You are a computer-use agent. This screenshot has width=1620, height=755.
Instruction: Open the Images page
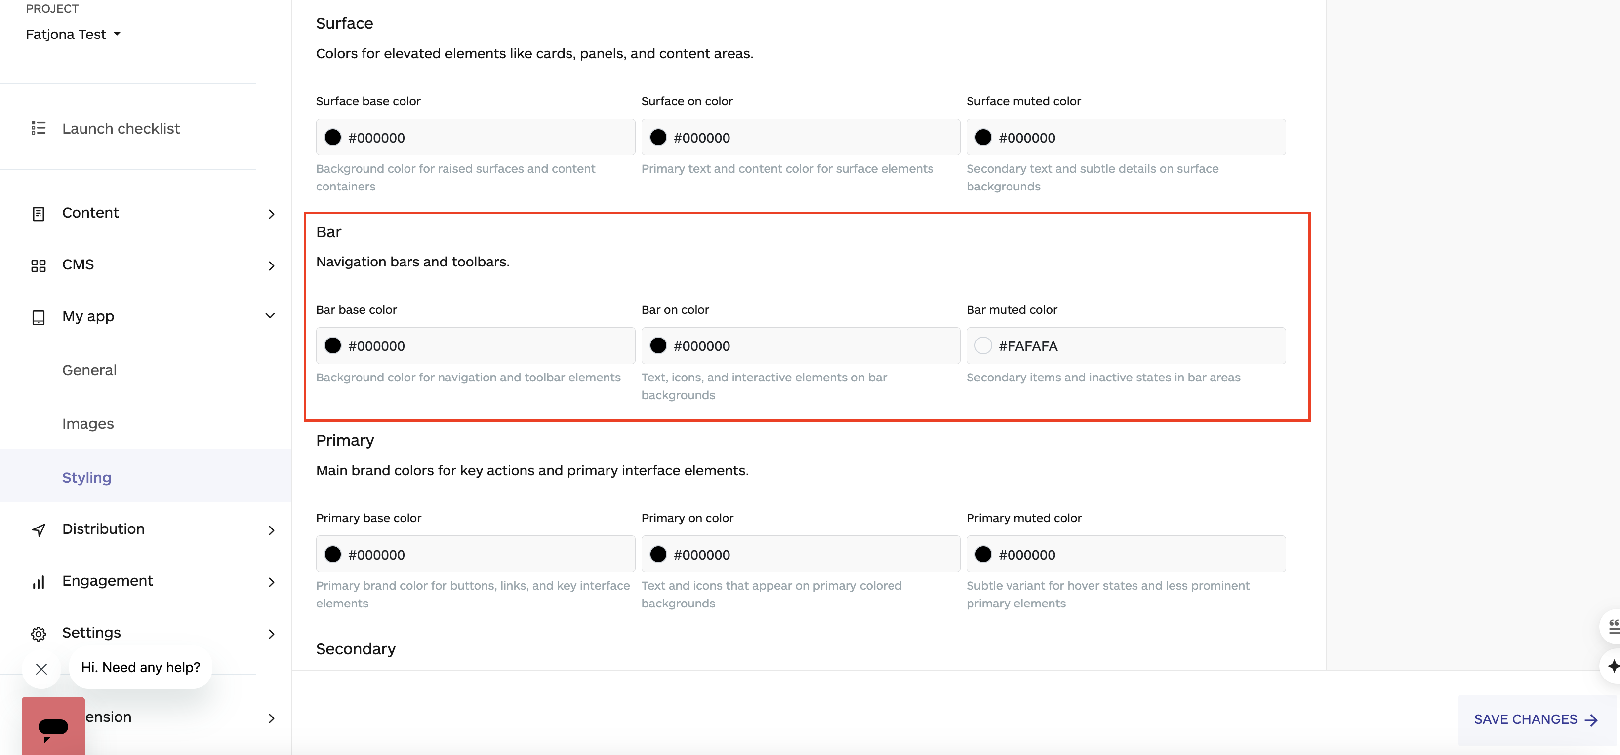coord(87,424)
